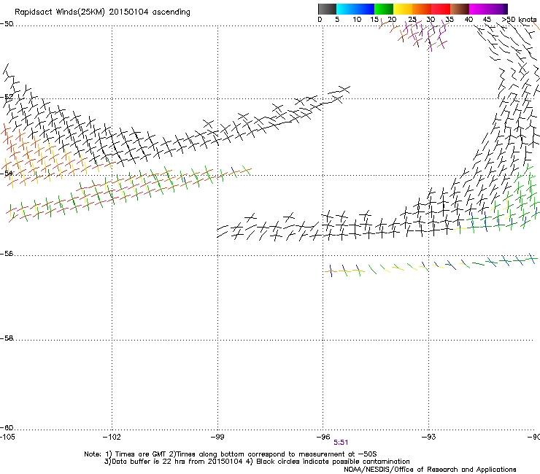Click the '-105' longitude label
Screen dimensions: 540x474
coord(7,437)
